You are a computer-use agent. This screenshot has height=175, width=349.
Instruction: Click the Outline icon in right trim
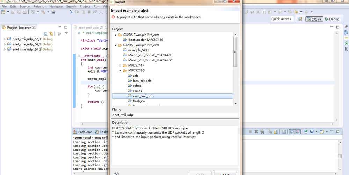point(346,32)
